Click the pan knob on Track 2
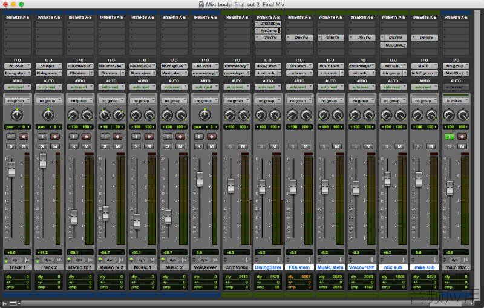The image size is (484, 308). (x=48, y=115)
